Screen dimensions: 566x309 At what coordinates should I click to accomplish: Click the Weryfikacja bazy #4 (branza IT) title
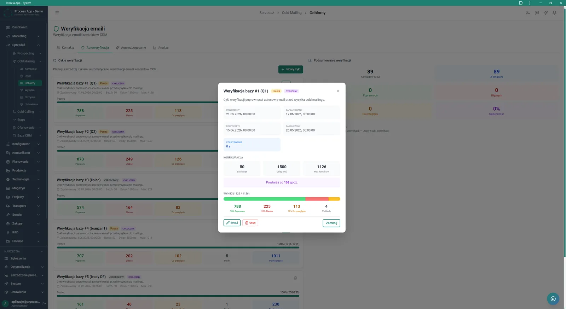click(x=82, y=228)
